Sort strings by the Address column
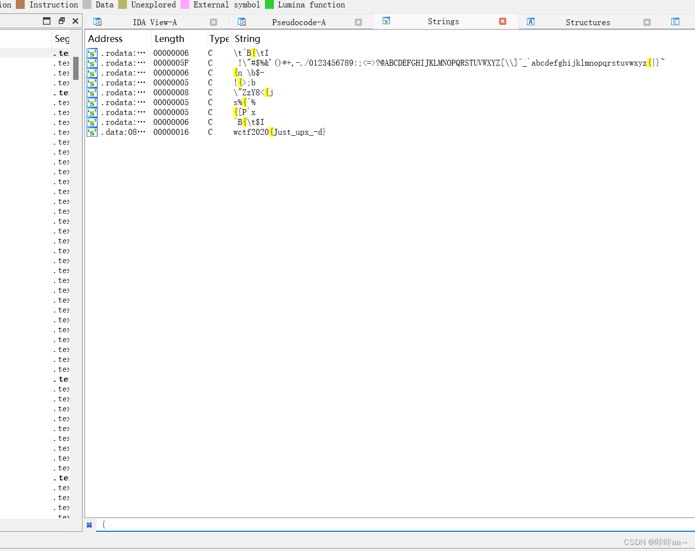 (105, 39)
